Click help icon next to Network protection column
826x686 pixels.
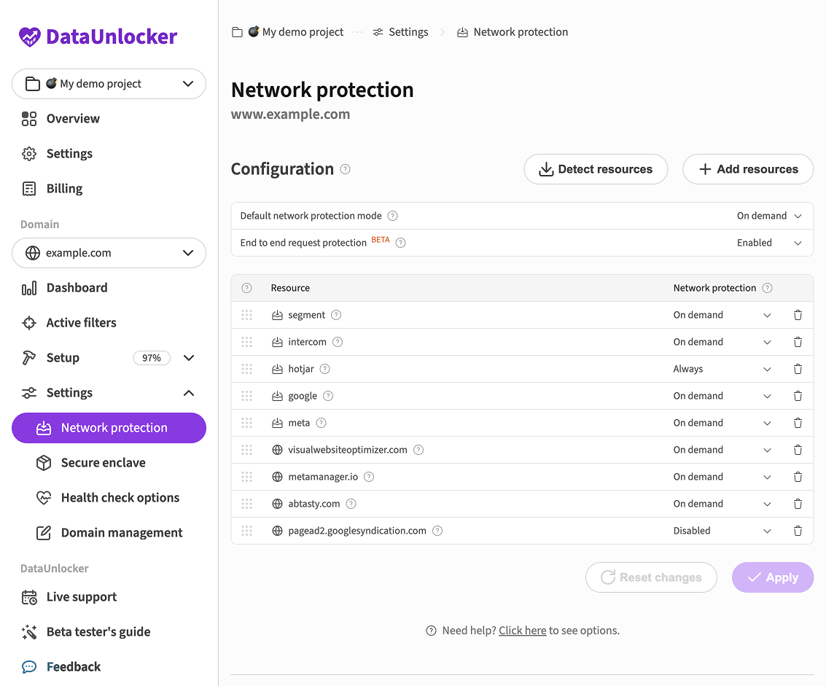tap(767, 288)
